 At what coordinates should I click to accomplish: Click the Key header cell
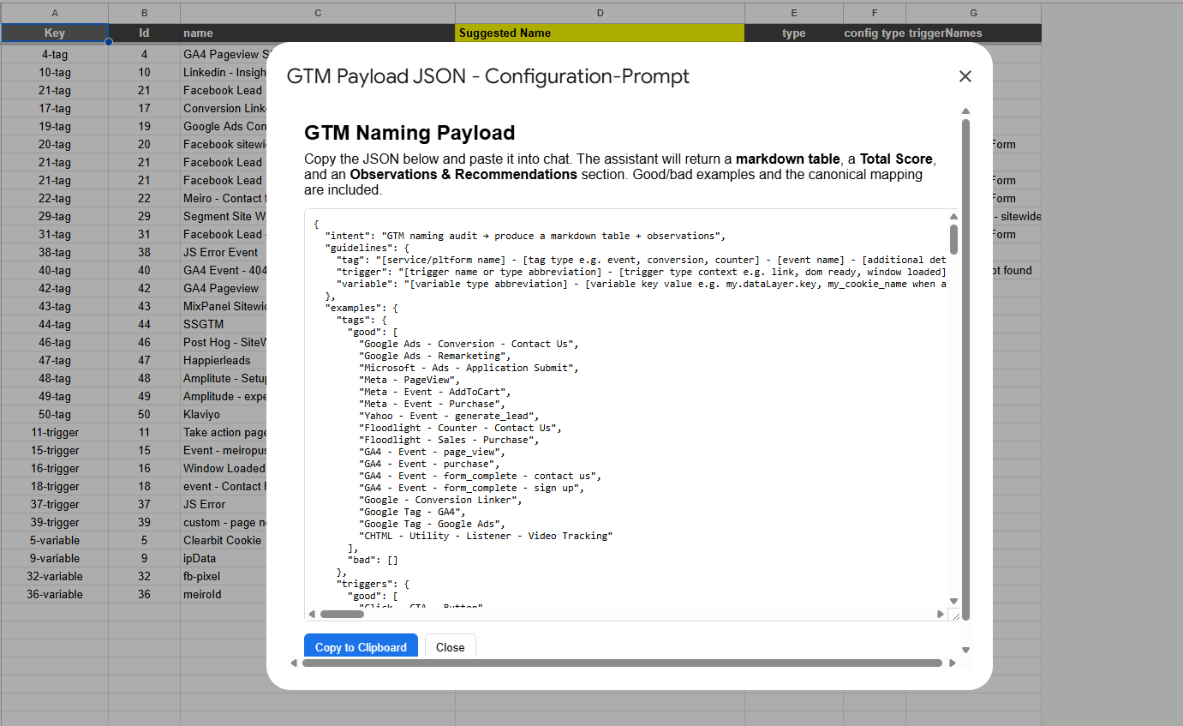pyautogui.click(x=55, y=33)
